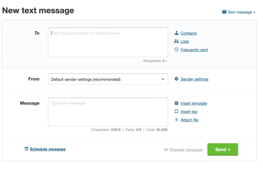Open the Schedule message link

[x=47, y=149]
